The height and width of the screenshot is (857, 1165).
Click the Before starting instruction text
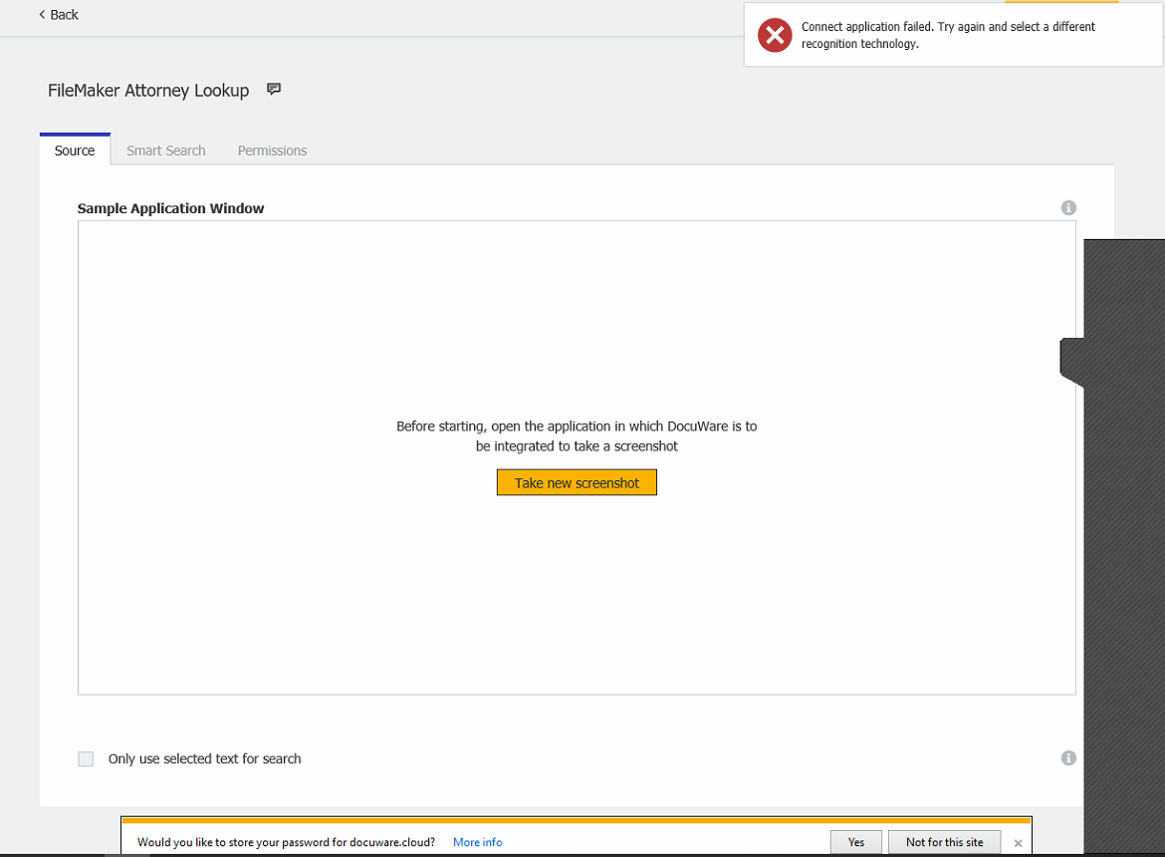(577, 436)
